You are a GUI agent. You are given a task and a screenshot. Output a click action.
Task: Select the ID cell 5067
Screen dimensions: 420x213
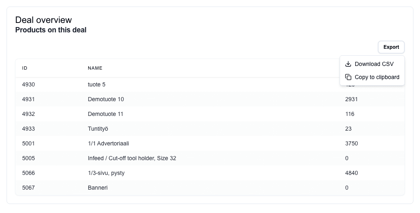point(28,188)
